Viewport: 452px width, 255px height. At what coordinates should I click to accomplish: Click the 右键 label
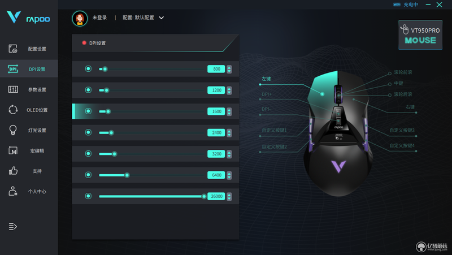point(410,107)
